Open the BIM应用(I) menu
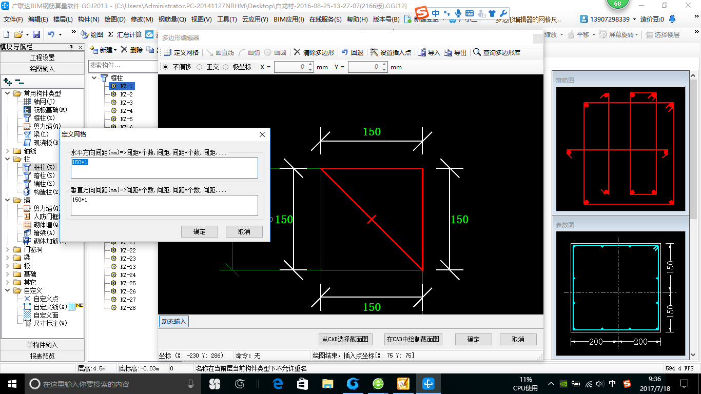The width and height of the screenshot is (701, 394). click(289, 19)
